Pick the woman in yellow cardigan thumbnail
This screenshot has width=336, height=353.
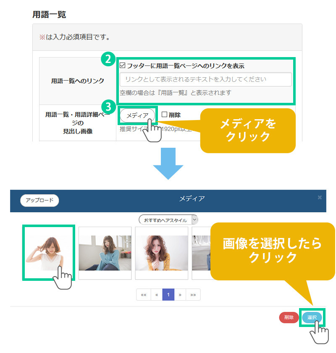(162, 253)
